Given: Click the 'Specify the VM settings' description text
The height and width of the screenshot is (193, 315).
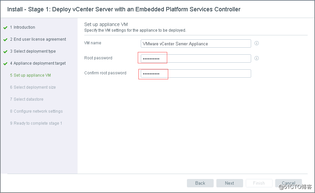Looking at the screenshot, I should (x=135, y=30).
